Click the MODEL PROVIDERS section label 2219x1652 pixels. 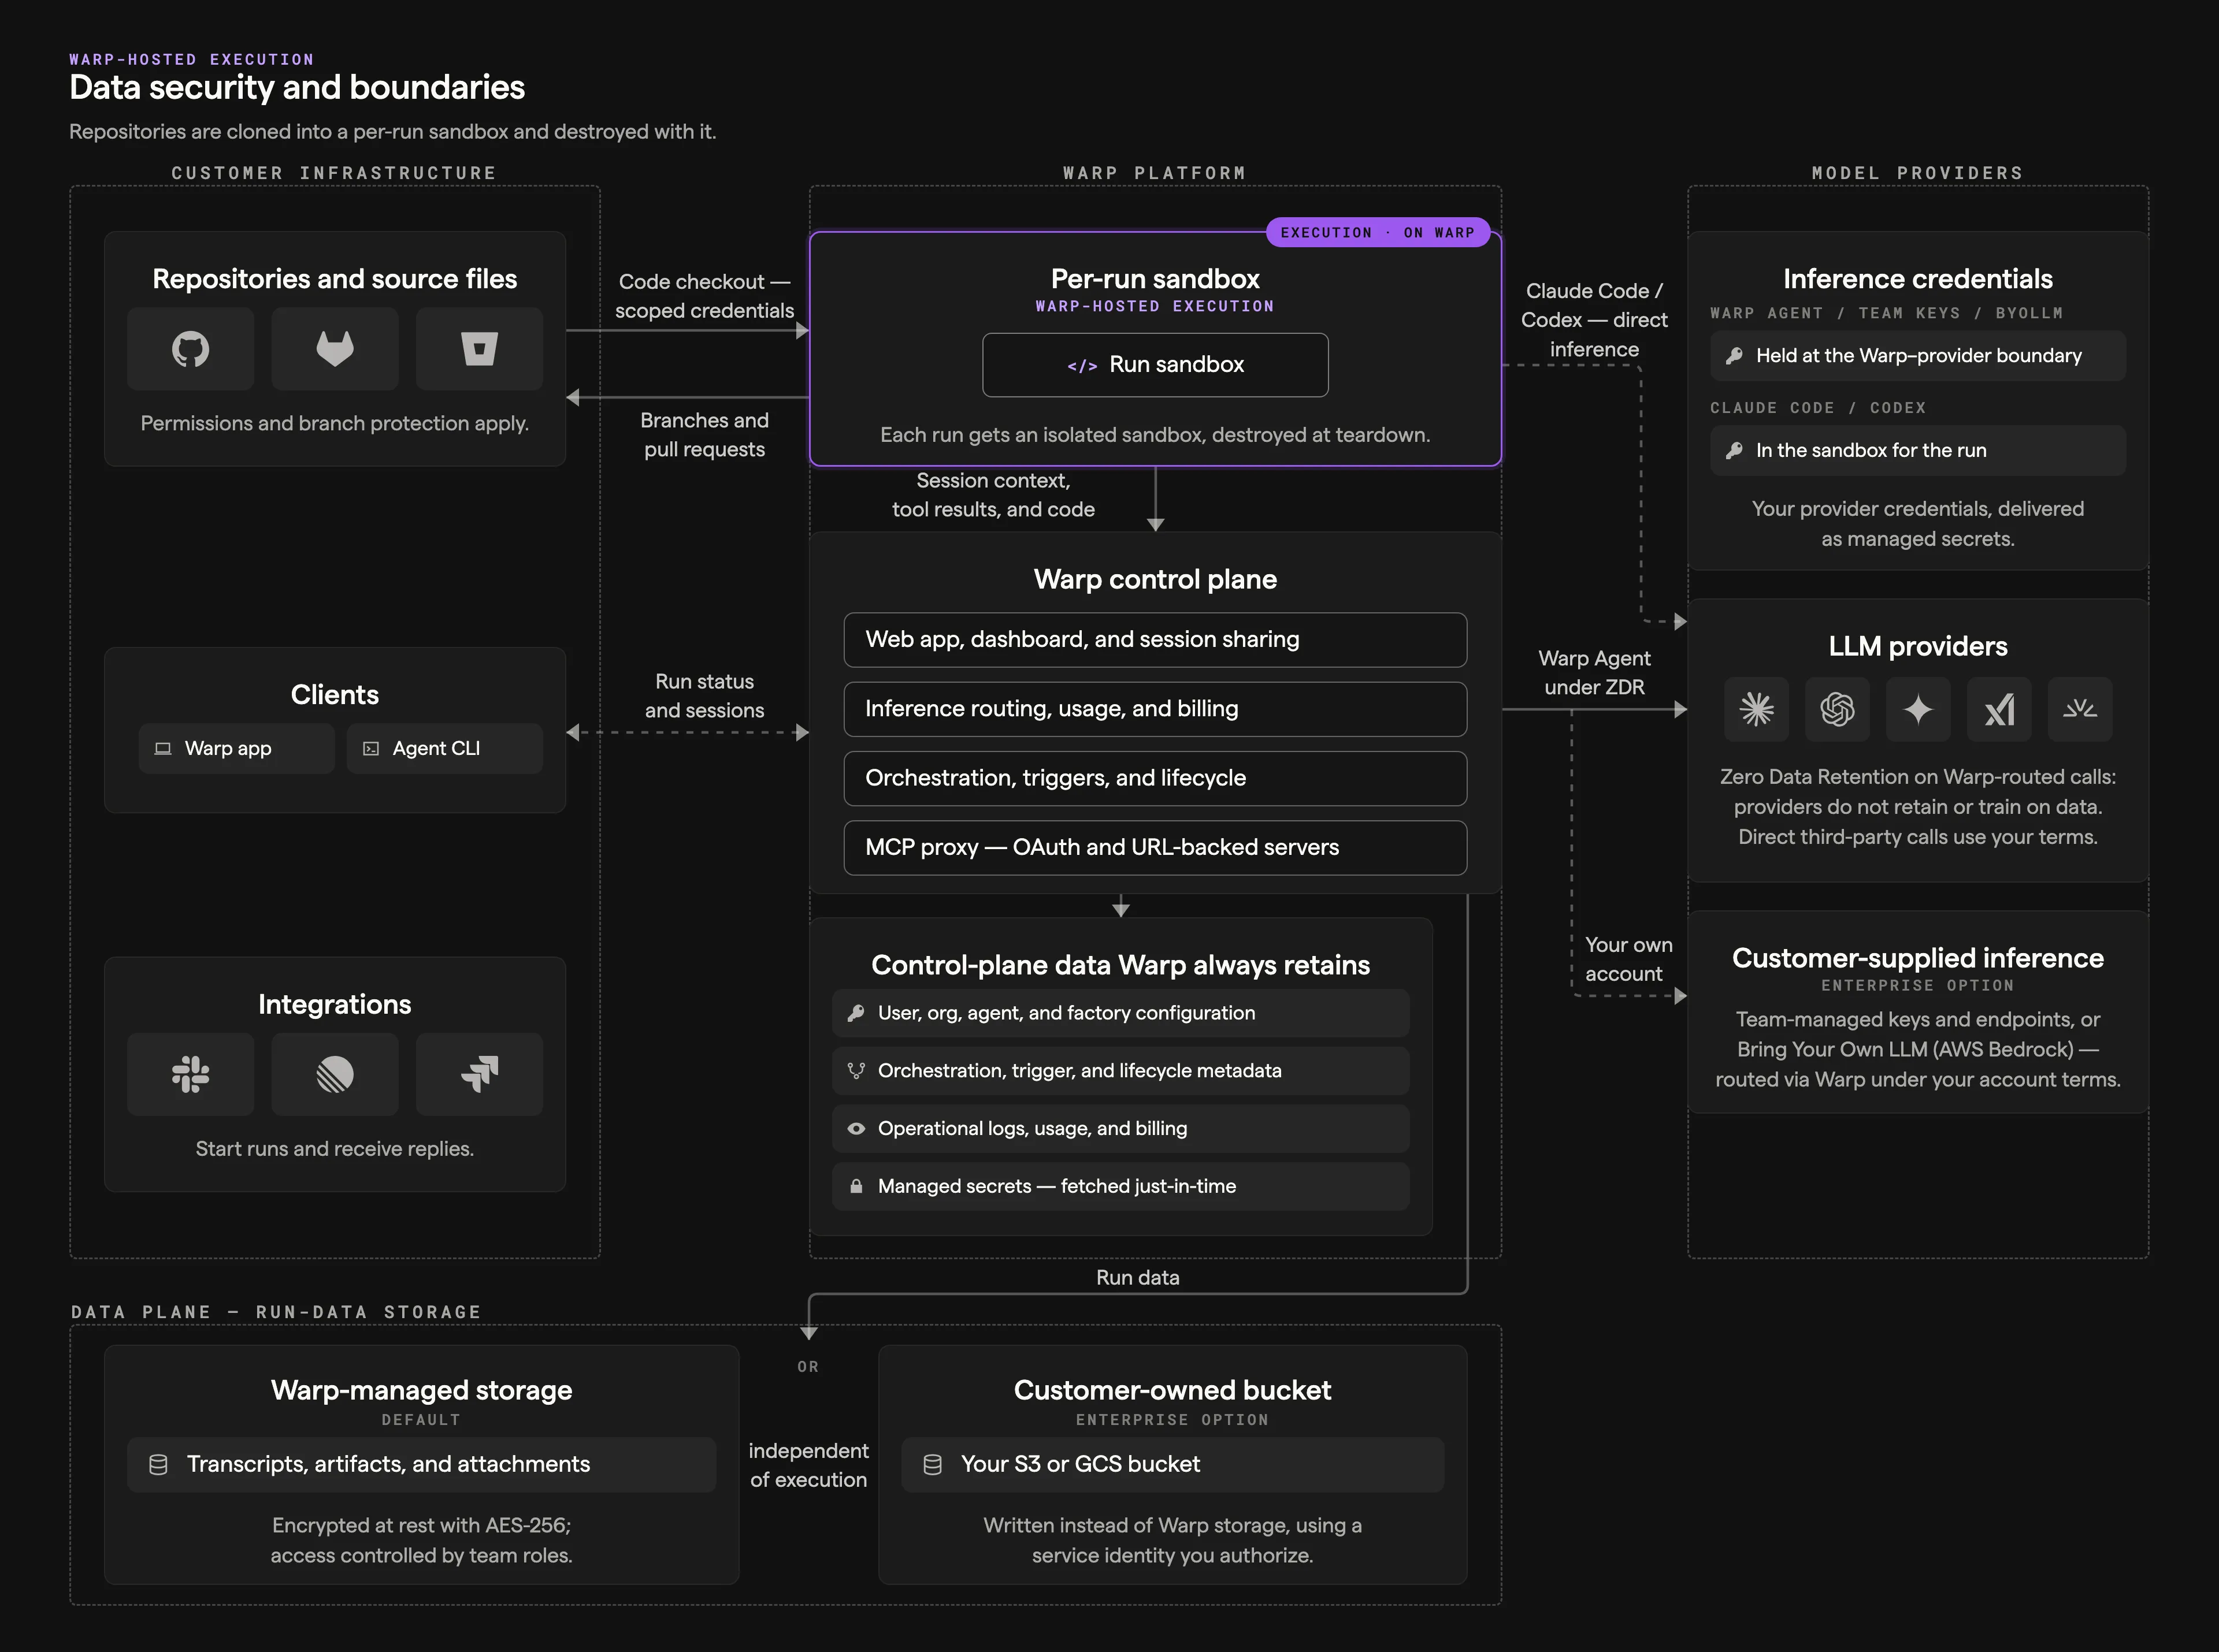(1918, 173)
